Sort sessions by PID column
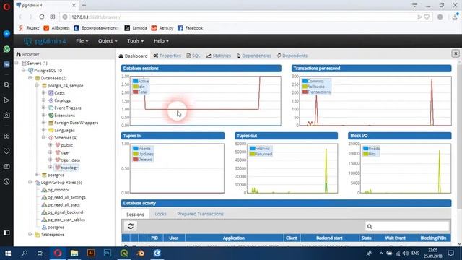462x260 pixels. click(154, 238)
